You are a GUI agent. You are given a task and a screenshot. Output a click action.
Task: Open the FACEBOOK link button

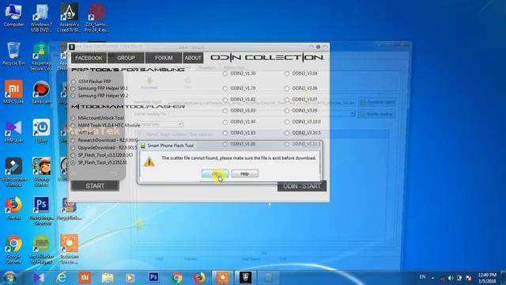[x=89, y=58]
